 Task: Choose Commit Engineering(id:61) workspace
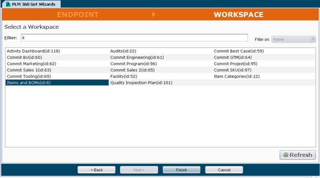137,58
